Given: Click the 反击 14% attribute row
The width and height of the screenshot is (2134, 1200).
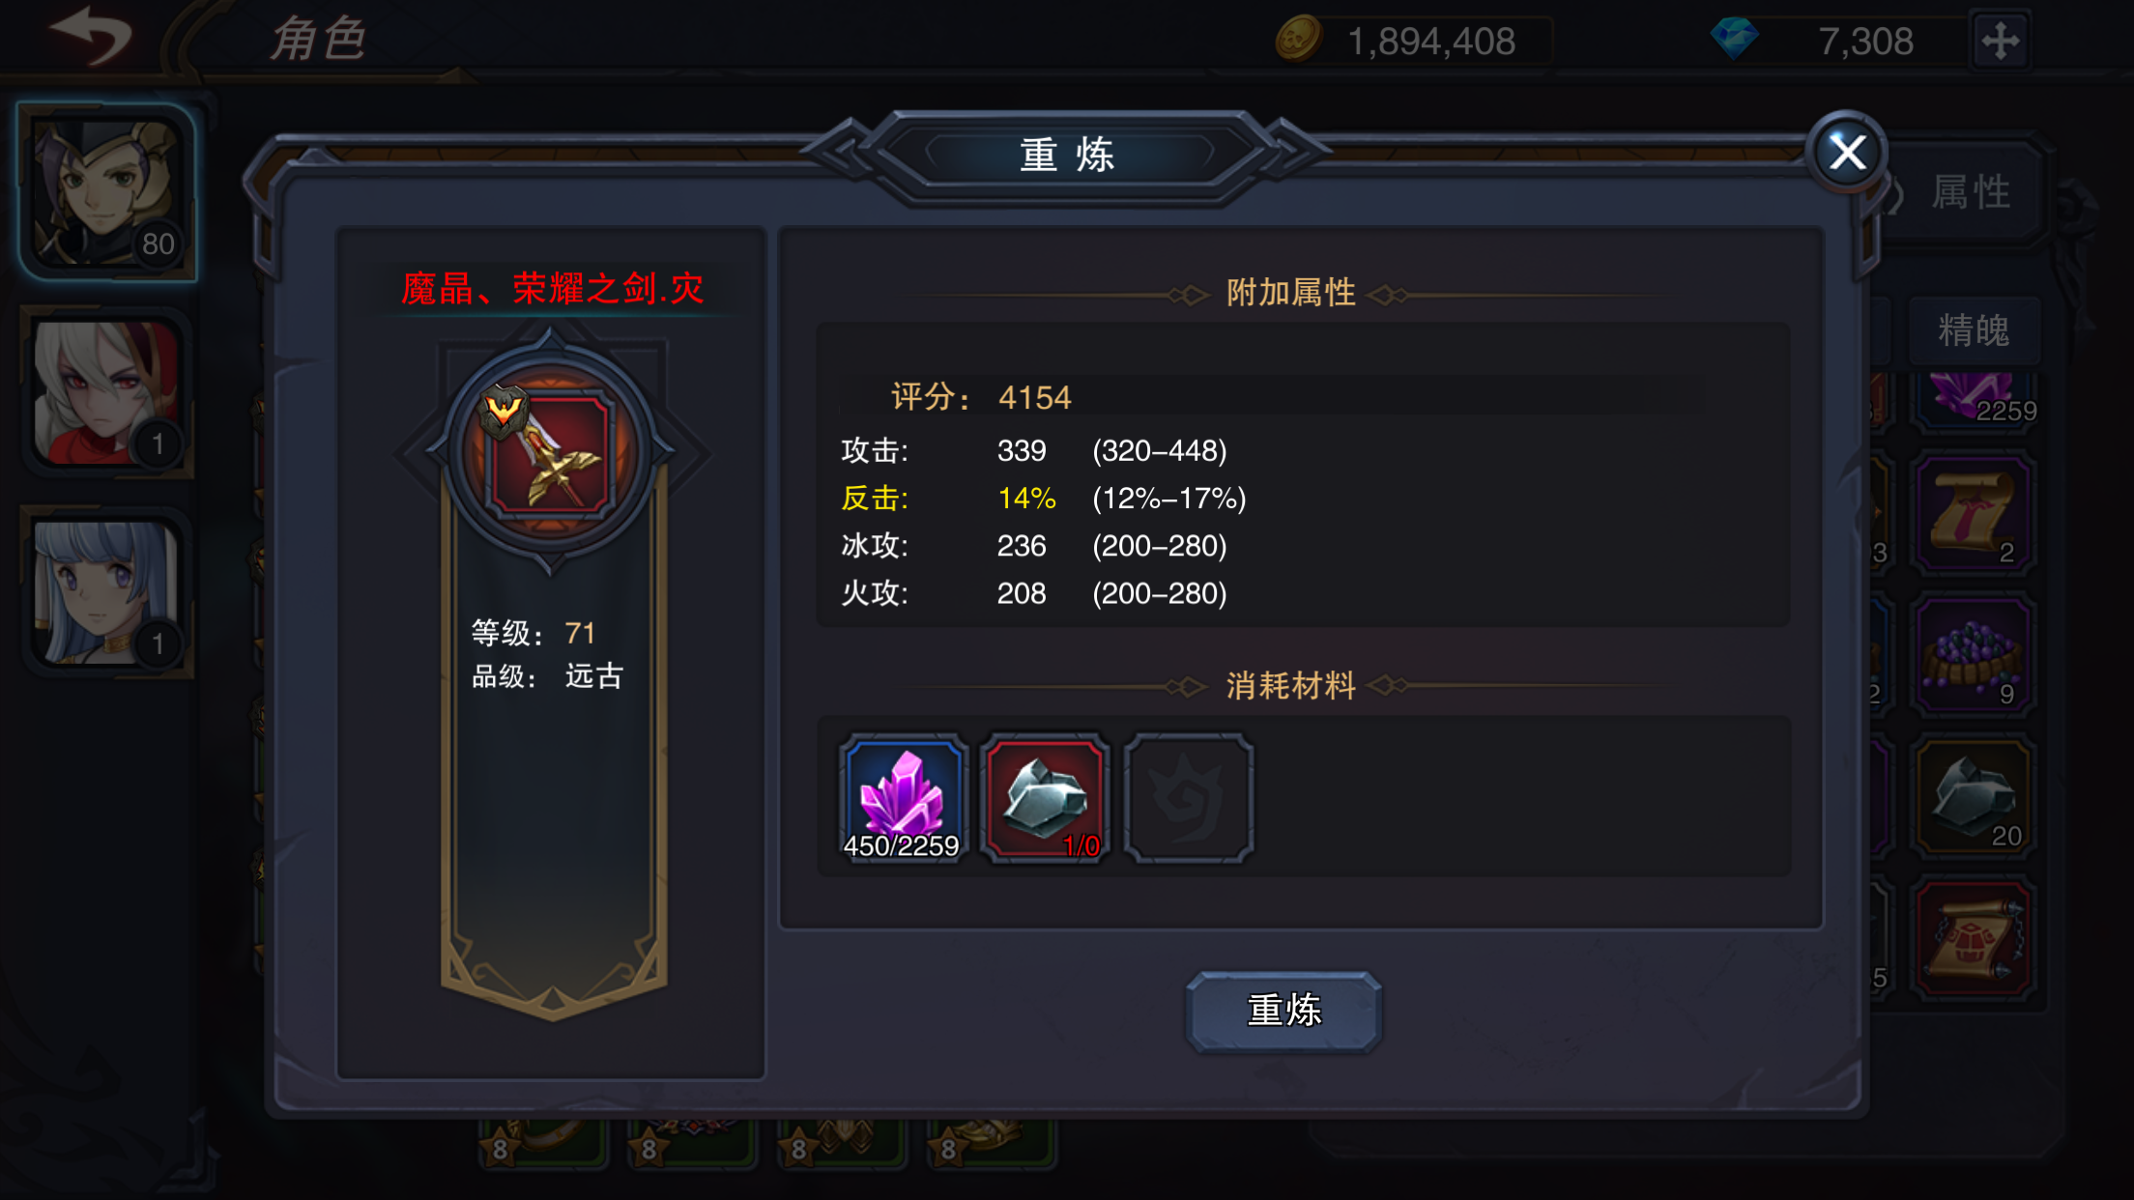Looking at the screenshot, I should click(x=1044, y=499).
